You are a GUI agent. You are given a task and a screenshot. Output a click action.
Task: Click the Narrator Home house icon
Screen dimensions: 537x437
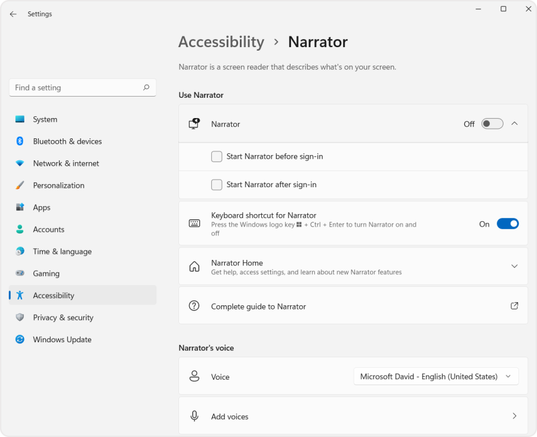coord(194,266)
